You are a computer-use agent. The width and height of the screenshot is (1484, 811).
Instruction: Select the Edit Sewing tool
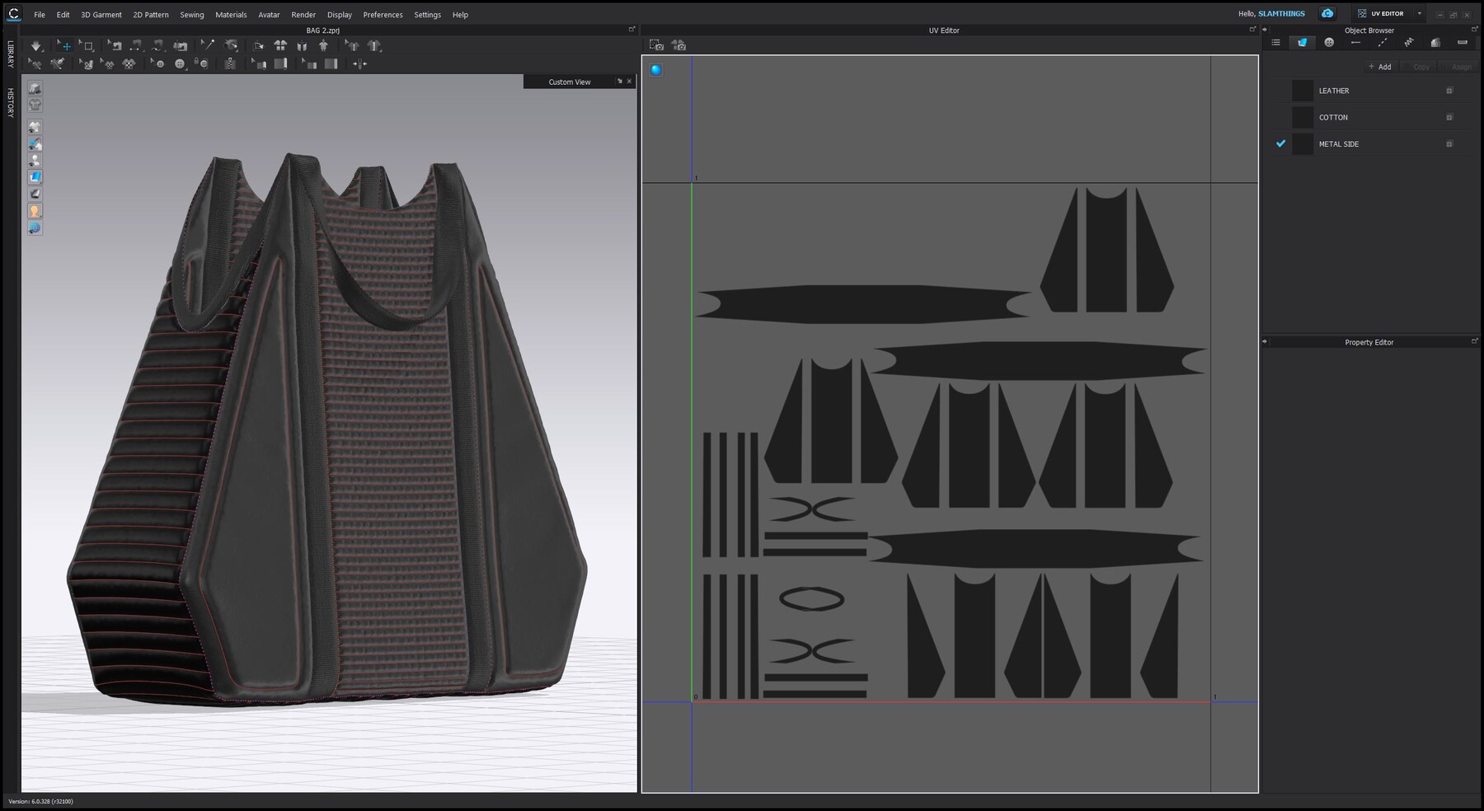click(115, 46)
